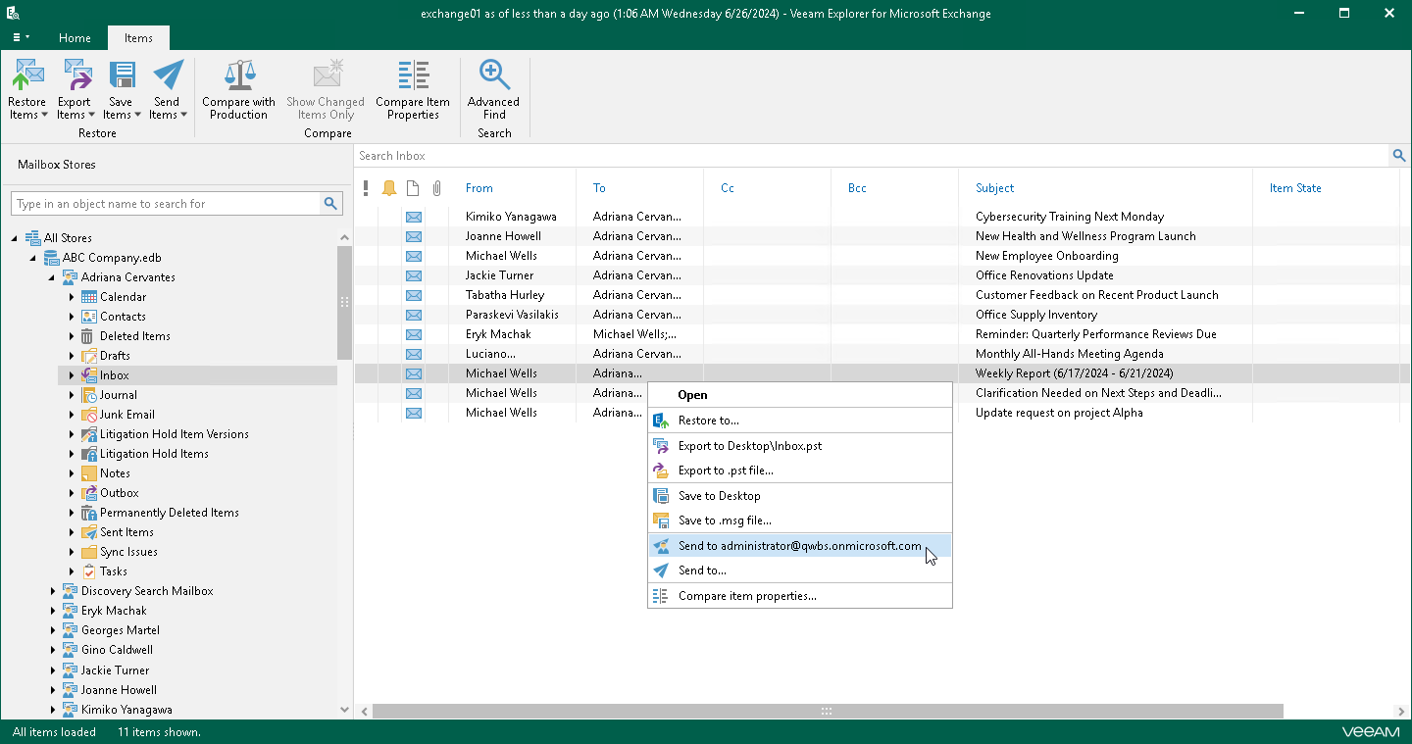Expand the Calendar folder node

pos(72,297)
